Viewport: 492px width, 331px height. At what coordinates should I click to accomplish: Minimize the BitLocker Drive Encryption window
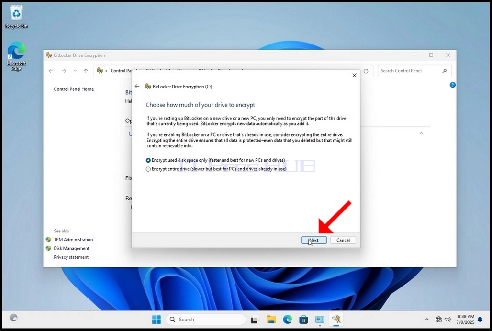(414, 55)
